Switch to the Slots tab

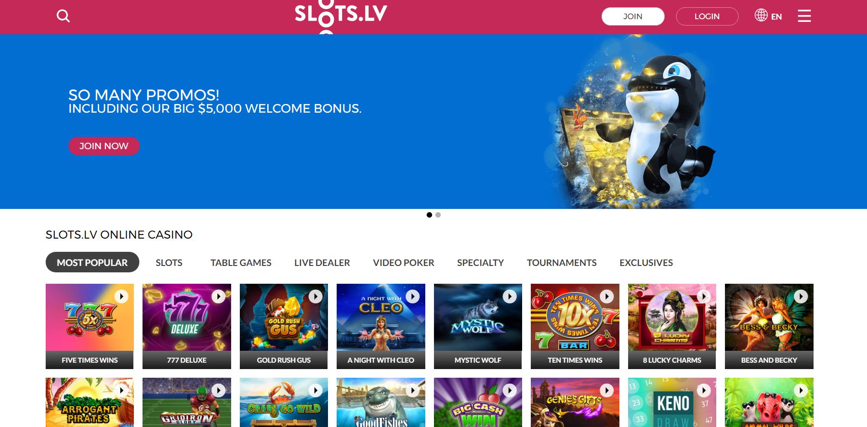point(169,263)
